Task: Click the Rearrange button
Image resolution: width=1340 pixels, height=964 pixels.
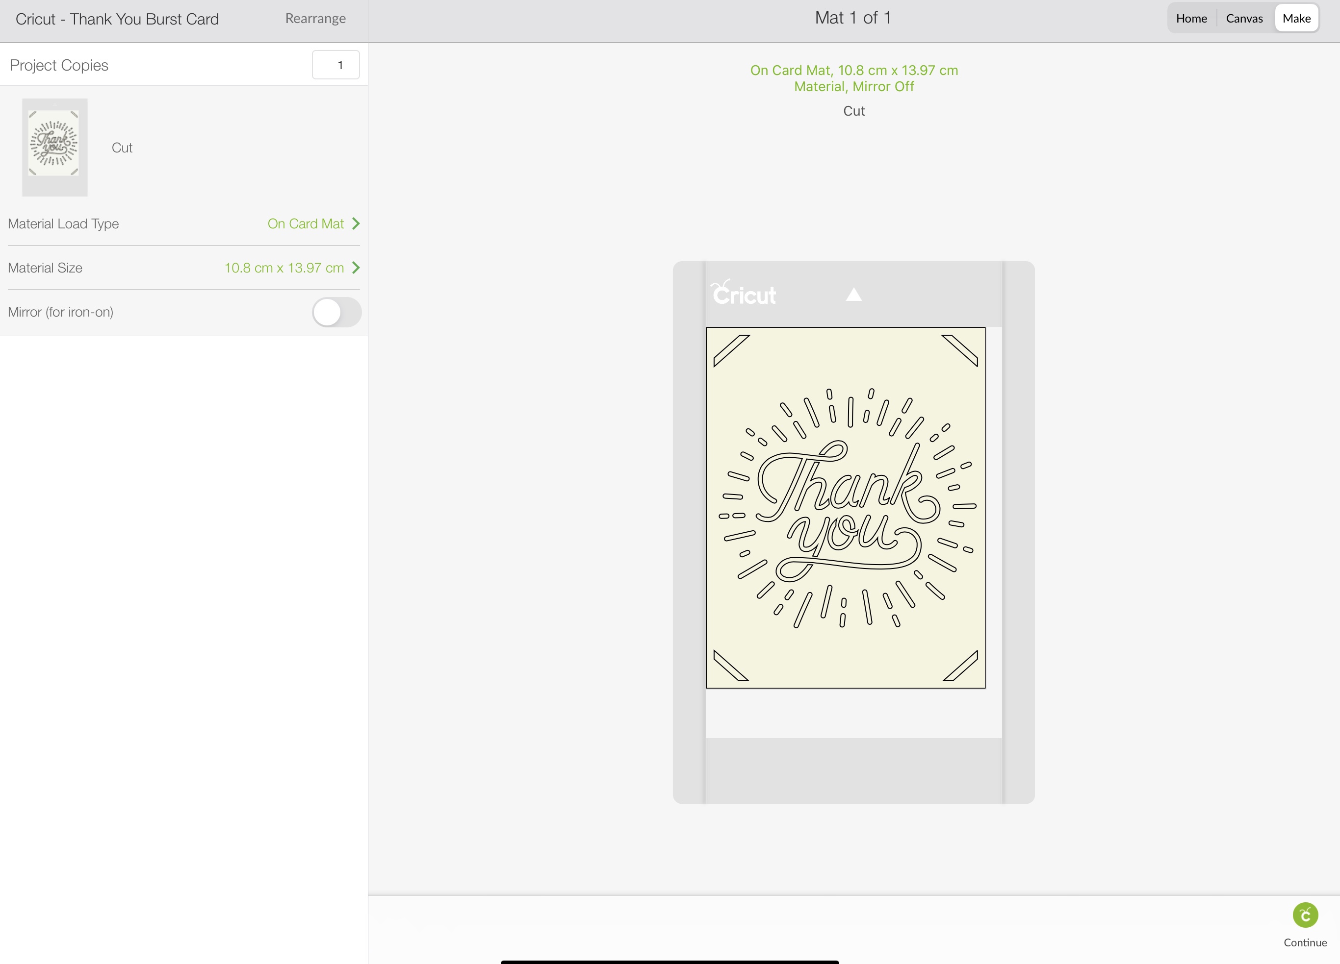Action: coord(315,18)
